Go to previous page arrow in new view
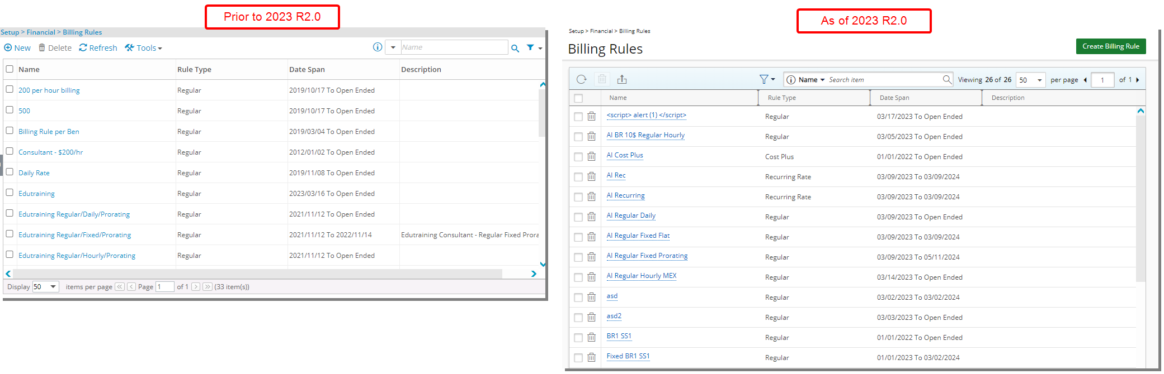 coord(1085,80)
